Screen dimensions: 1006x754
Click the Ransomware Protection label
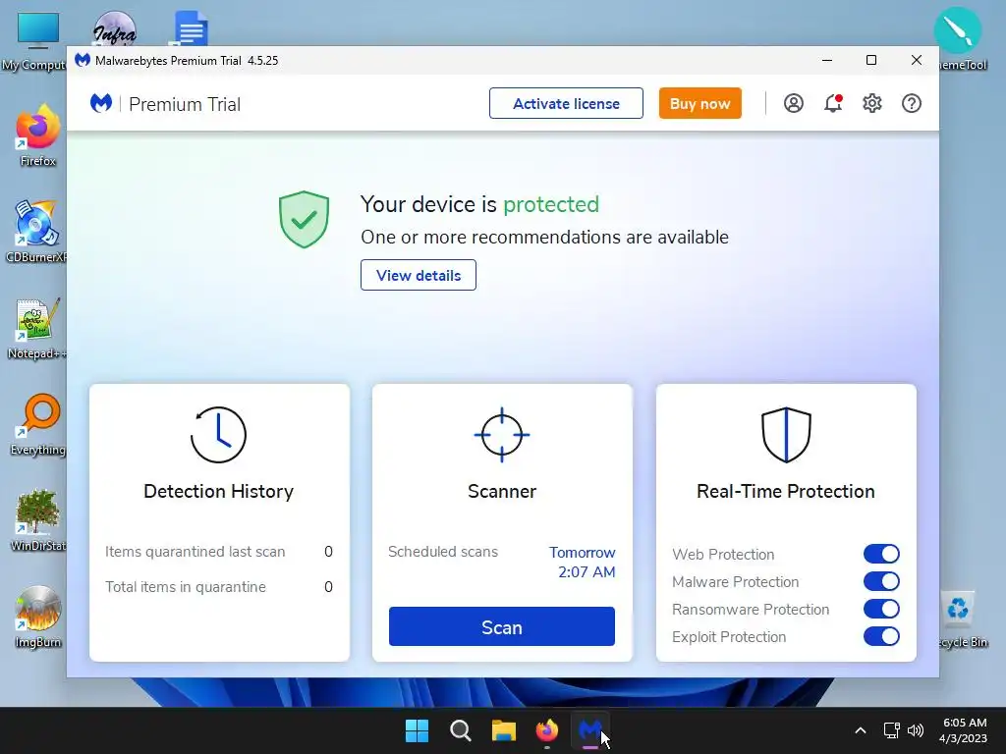(x=751, y=610)
